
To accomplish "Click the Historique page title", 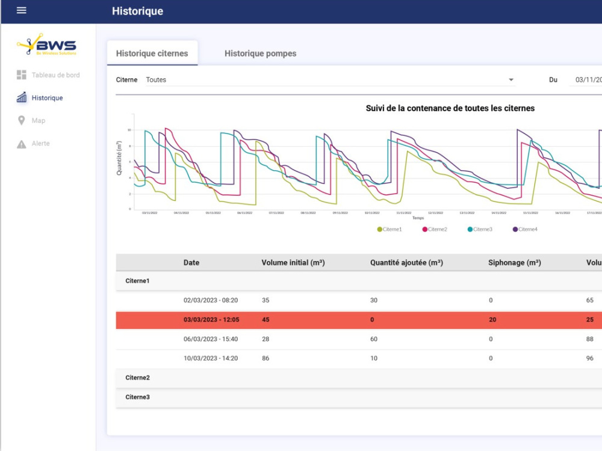I will (x=137, y=11).
